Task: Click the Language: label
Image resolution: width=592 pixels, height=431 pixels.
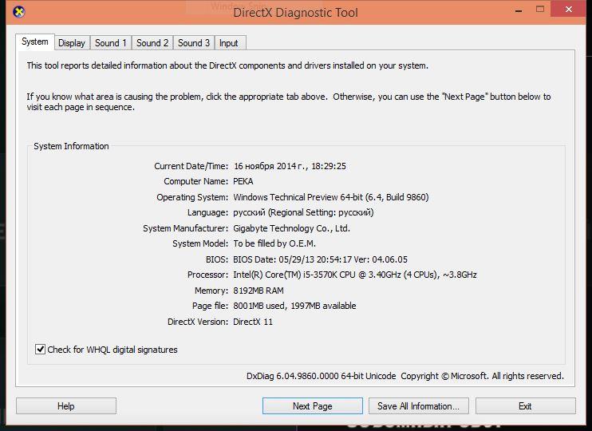Action: tap(207, 212)
